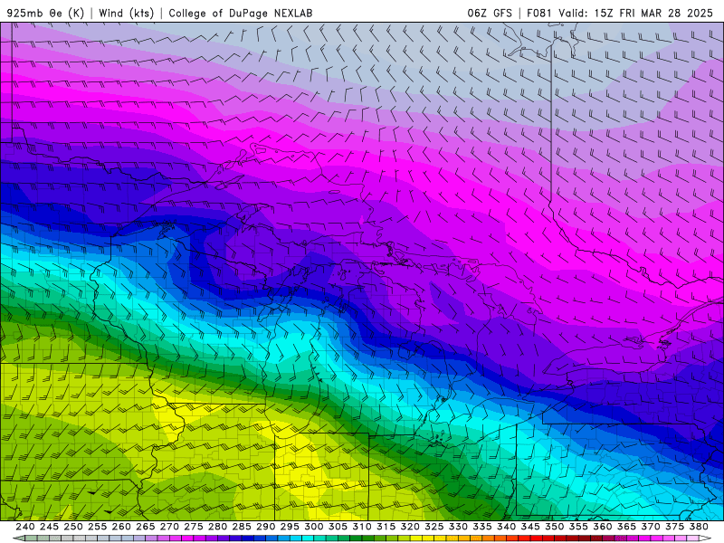
Task: Click the 325 color bar value
Action: (x=434, y=527)
